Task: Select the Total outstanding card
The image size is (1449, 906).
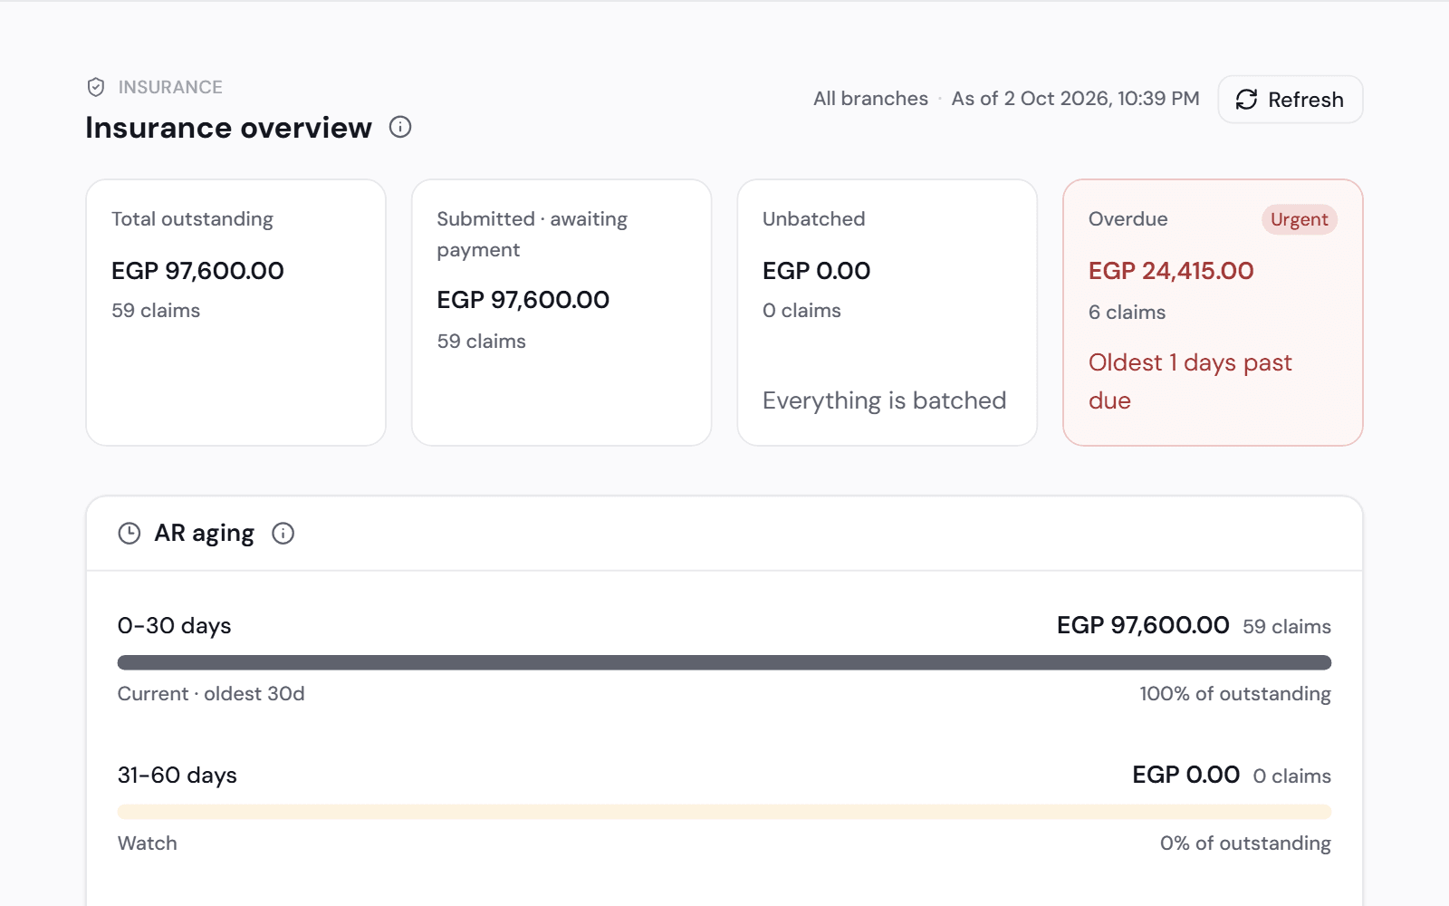Action: (236, 313)
